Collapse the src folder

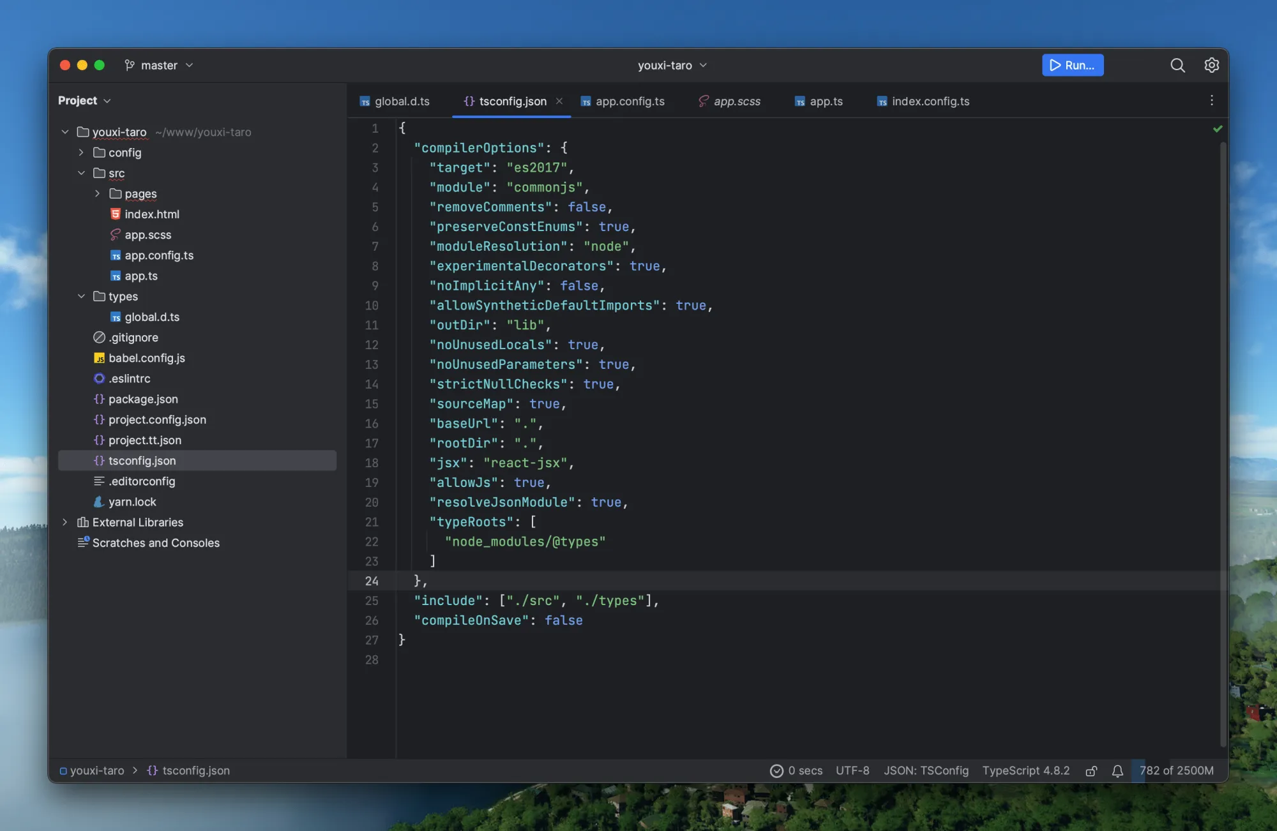click(x=81, y=173)
